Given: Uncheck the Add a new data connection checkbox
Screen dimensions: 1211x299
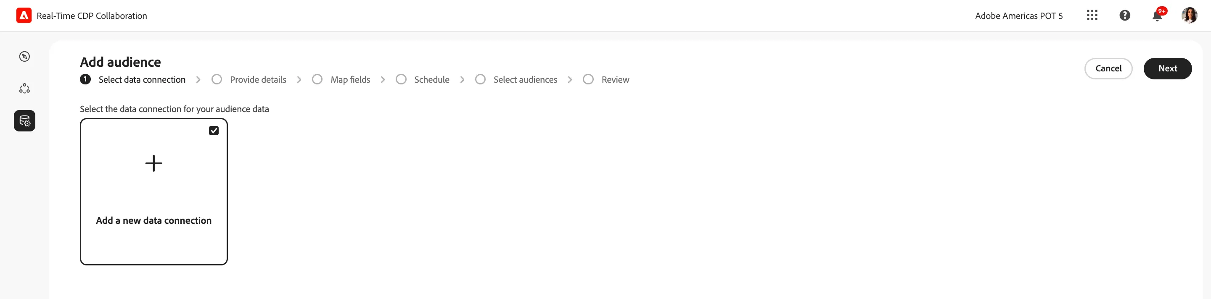Looking at the screenshot, I should 214,131.
